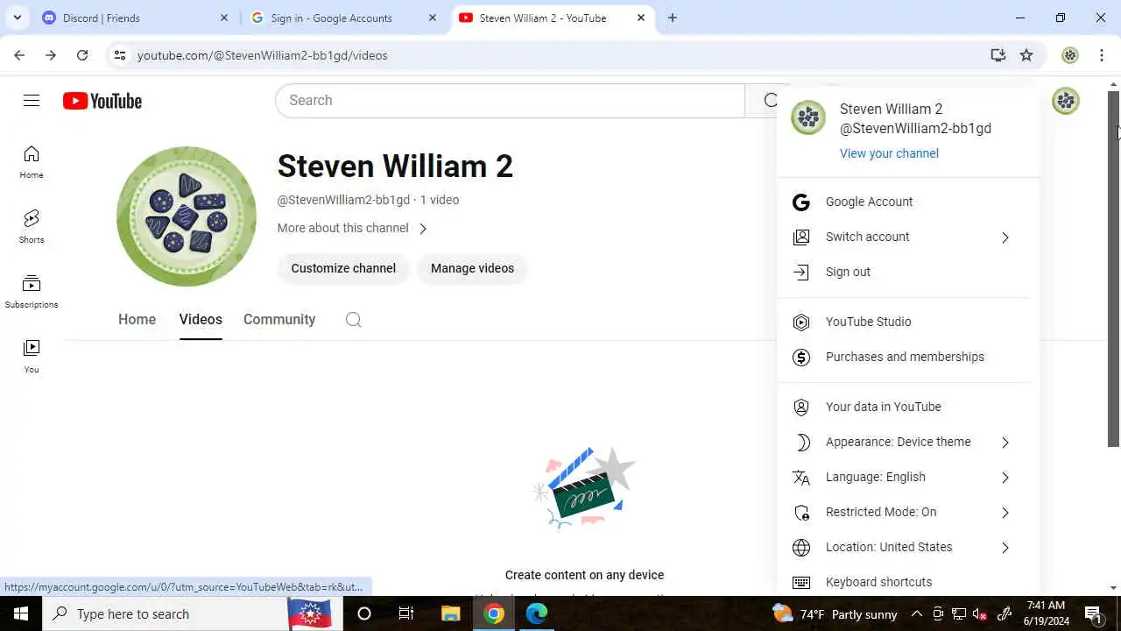Bookmark this page with star icon
This screenshot has height=631, width=1121.
pyautogui.click(x=1026, y=55)
